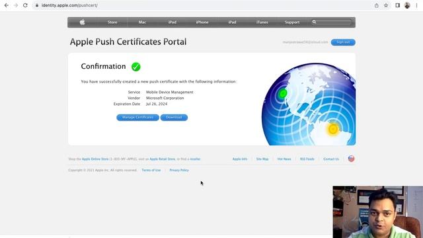Screen dimensions: 423x238
Task: Open the iTunes navigation item
Action: click(x=262, y=22)
